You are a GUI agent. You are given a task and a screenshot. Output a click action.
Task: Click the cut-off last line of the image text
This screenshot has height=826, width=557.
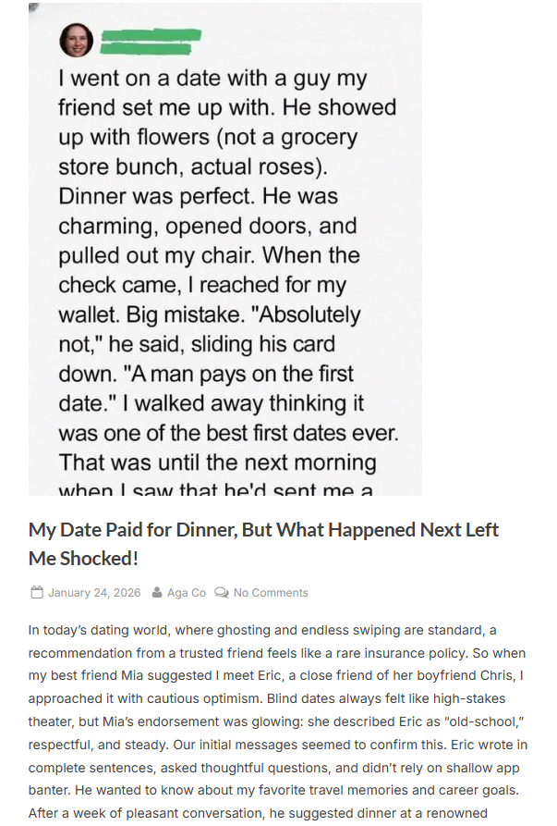227,487
